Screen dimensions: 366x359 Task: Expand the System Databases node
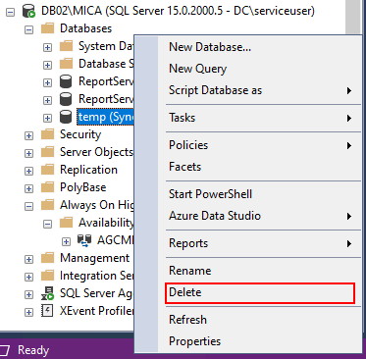click(47, 48)
